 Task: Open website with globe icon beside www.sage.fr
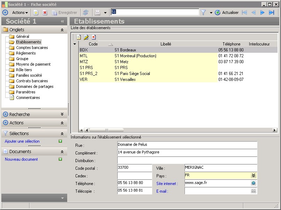[253, 183]
